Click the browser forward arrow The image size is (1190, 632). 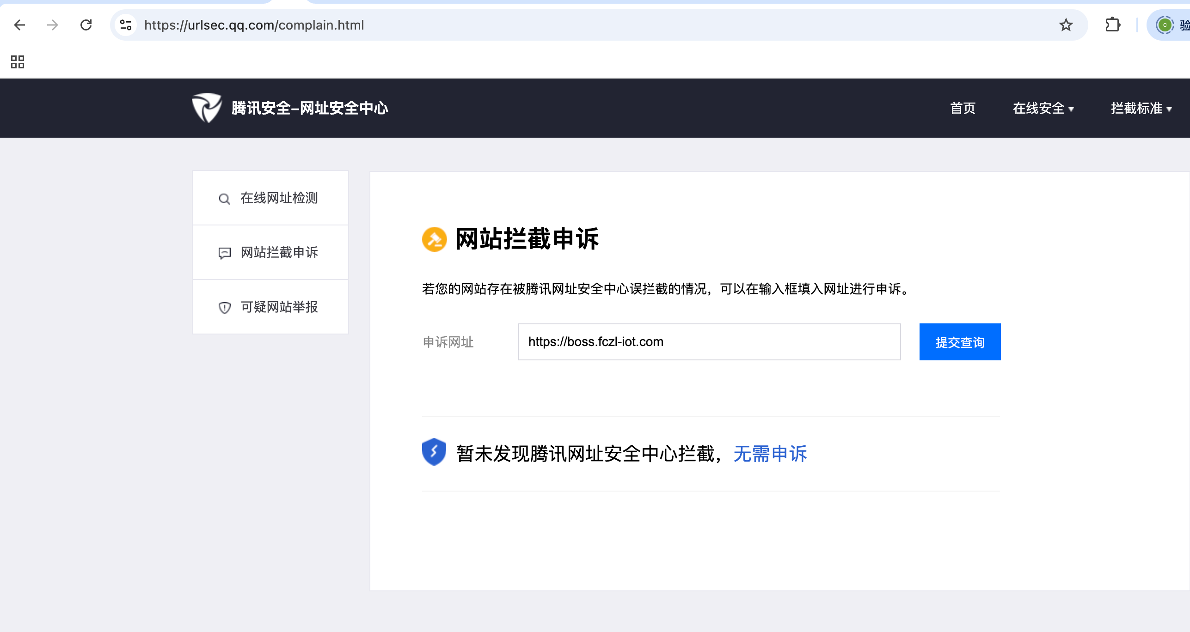(53, 25)
